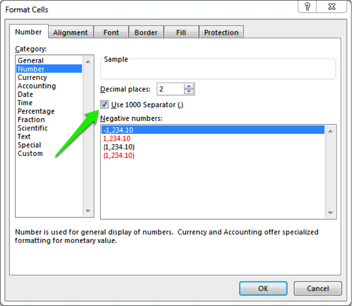Open the Fill tab
Screen dimensions: 352x306
[181, 32]
